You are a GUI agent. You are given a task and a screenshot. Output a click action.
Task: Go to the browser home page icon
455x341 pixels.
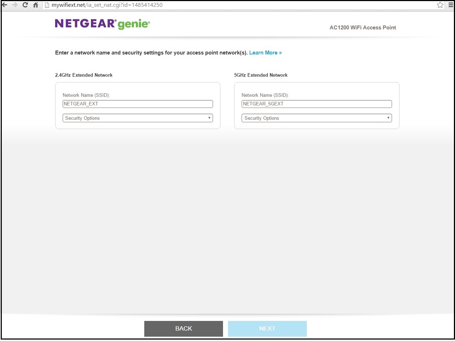tap(35, 5)
